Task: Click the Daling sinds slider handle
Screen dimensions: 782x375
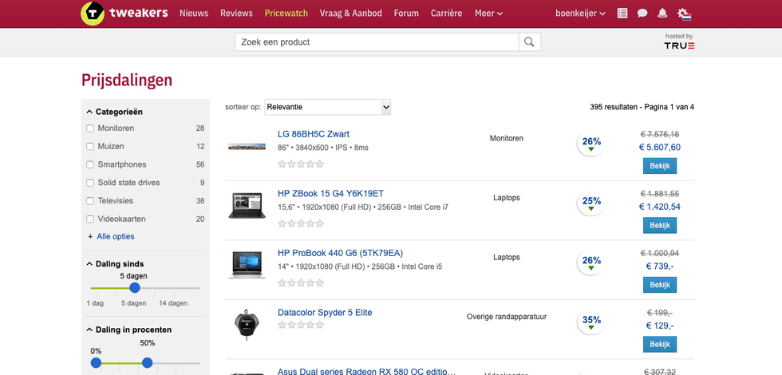Action: [x=135, y=288]
